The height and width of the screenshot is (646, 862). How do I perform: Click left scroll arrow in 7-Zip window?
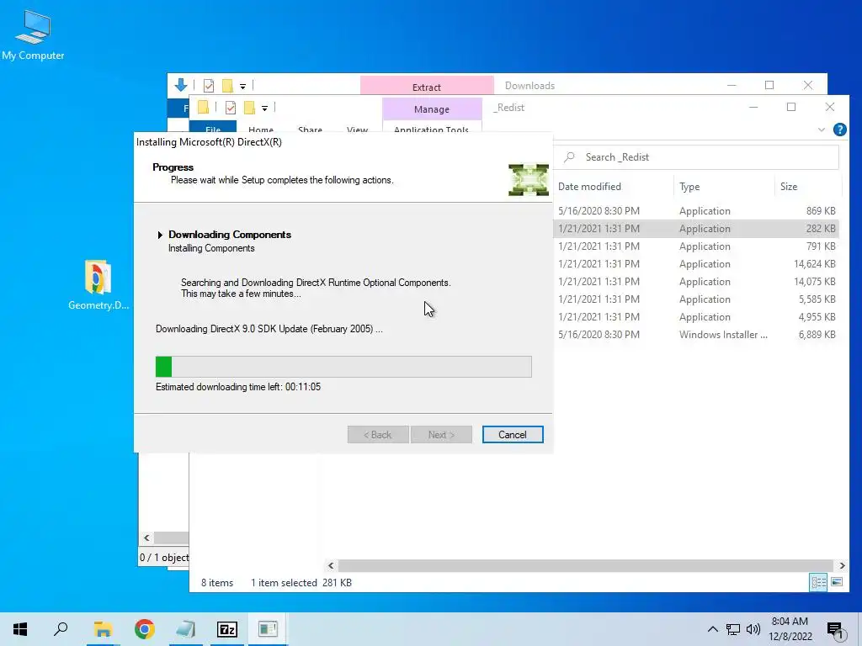pos(146,537)
